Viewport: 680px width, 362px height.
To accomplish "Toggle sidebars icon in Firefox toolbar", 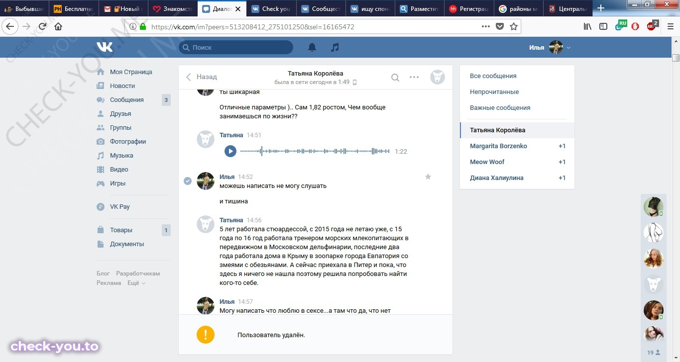I will tap(603, 26).
